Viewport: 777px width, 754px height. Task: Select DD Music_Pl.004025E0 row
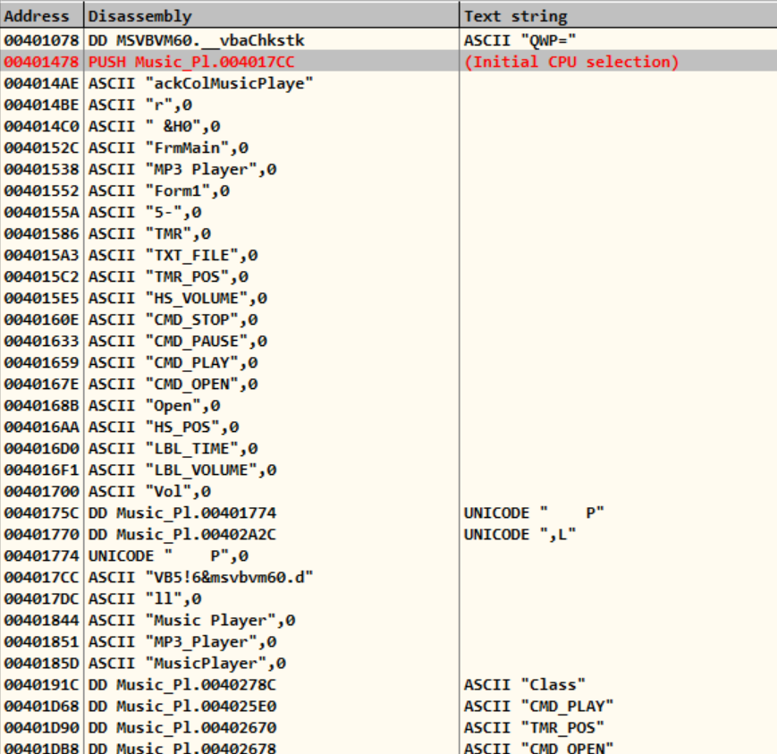click(x=388, y=706)
